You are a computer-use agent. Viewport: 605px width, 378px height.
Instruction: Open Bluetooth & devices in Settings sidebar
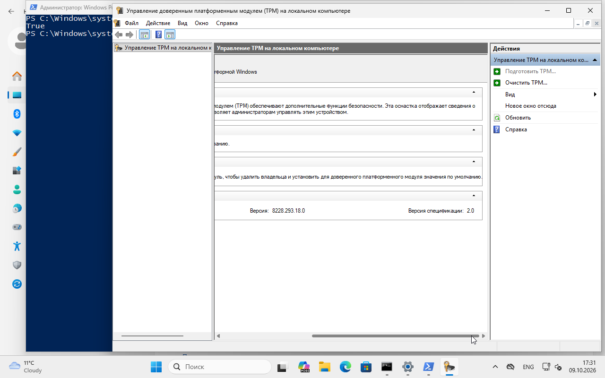tap(17, 114)
